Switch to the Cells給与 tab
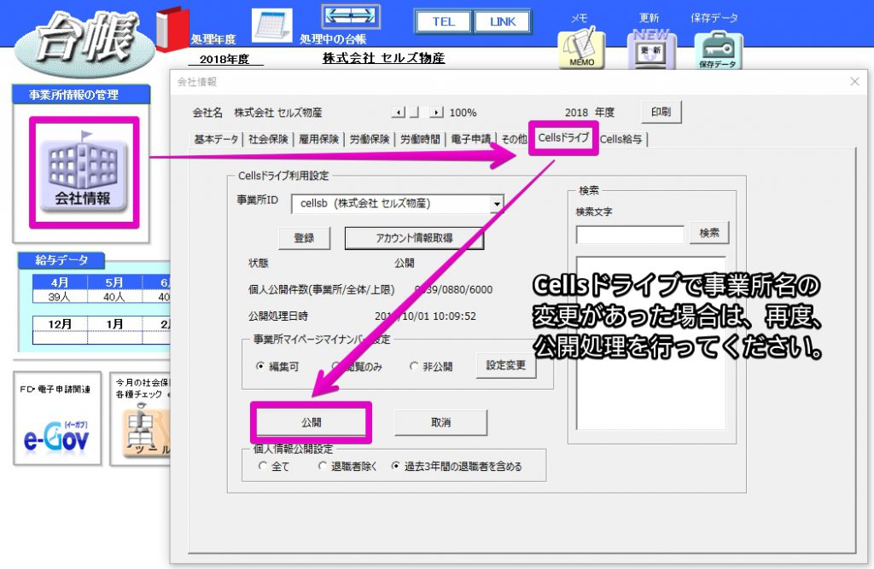The width and height of the screenshot is (874, 569). tap(621, 139)
